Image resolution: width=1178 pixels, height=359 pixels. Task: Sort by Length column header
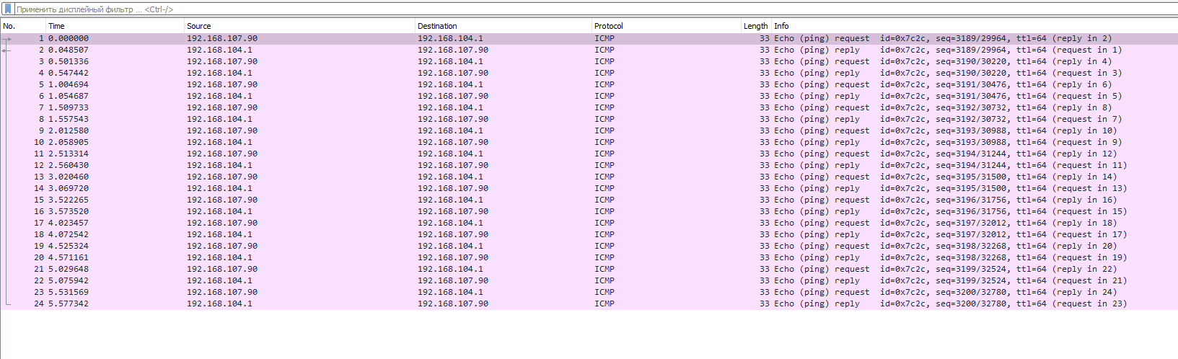click(756, 26)
